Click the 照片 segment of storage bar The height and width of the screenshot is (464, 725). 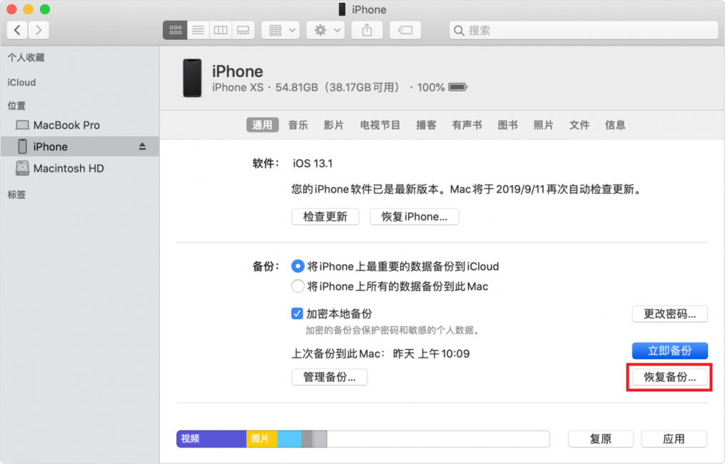point(261,438)
